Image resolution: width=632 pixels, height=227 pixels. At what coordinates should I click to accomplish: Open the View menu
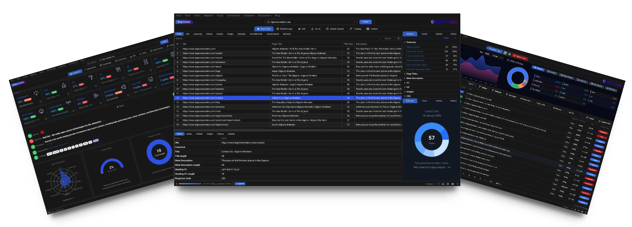click(188, 15)
